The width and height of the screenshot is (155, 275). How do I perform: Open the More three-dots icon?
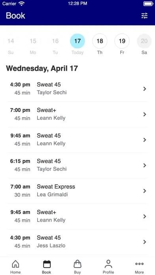139,264
